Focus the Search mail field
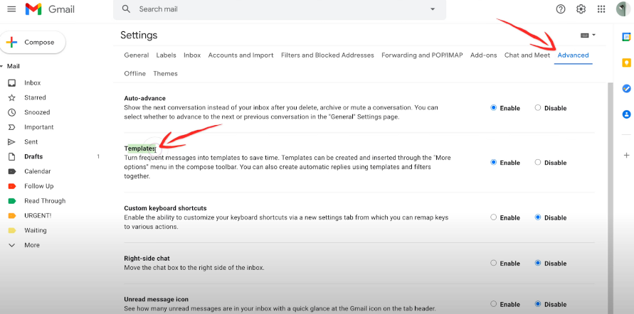This screenshot has width=634, height=314. click(279, 9)
